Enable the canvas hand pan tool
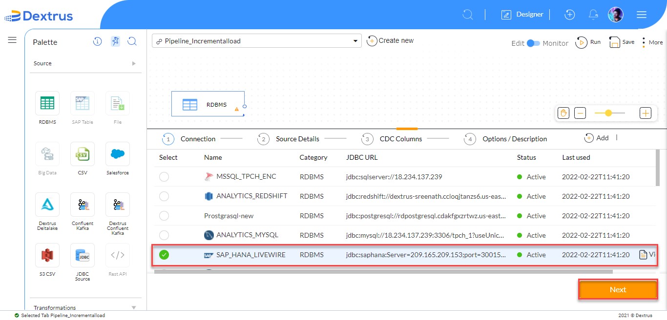The height and width of the screenshot is (320, 667). (563, 113)
